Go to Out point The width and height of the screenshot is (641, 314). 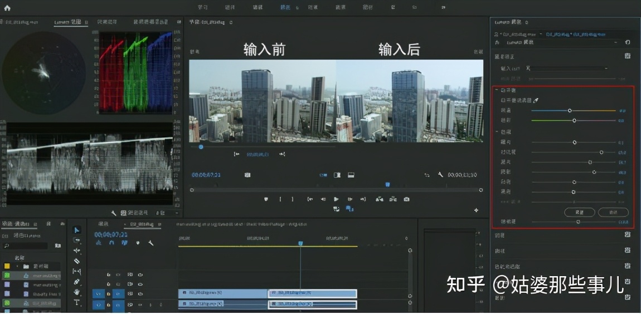point(363,199)
